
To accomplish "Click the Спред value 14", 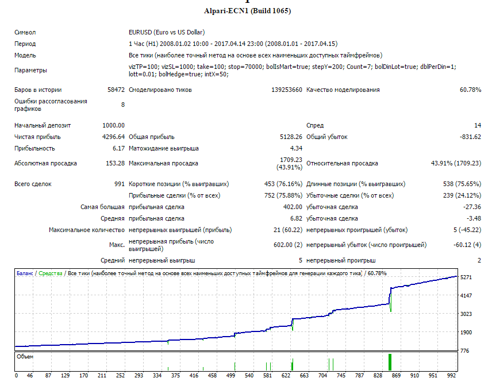I will (x=478, y=125).
